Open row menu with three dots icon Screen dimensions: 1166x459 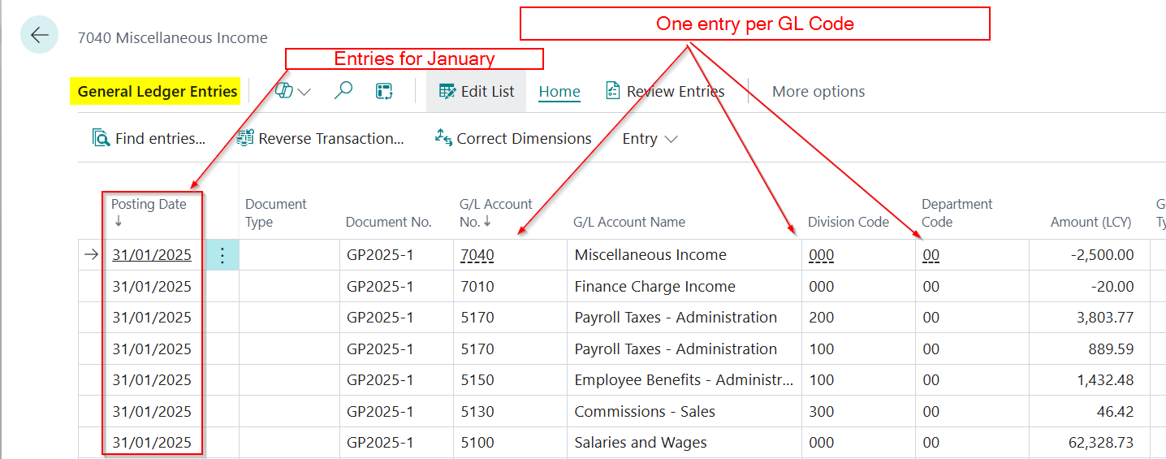point(222,255)
